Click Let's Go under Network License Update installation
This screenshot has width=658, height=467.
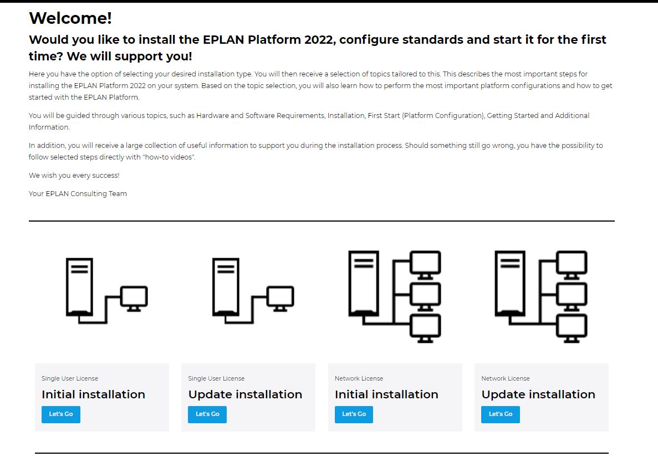[x=500, y=414]
